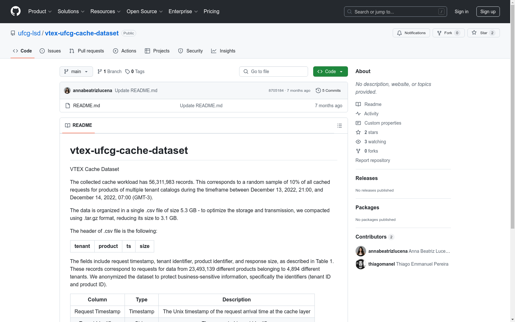Expand the Product menu
The image size is (515, 322).
tap(40, 12)
